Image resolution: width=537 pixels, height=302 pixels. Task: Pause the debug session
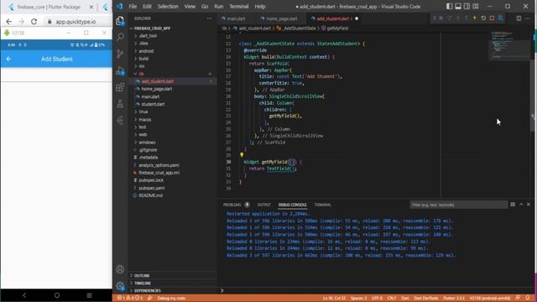click(x=441, y=18)
